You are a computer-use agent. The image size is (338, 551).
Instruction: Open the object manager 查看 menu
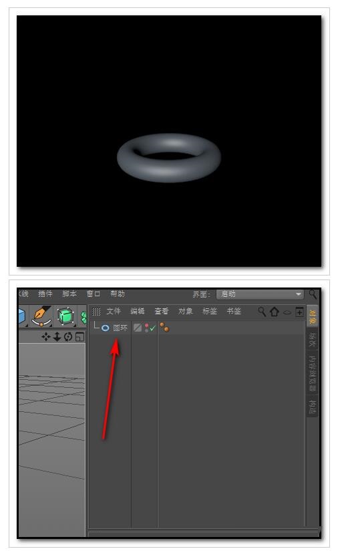162,312
